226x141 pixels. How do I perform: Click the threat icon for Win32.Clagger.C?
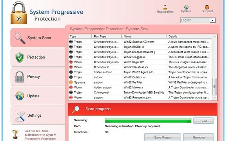click(x=71, y=57)
